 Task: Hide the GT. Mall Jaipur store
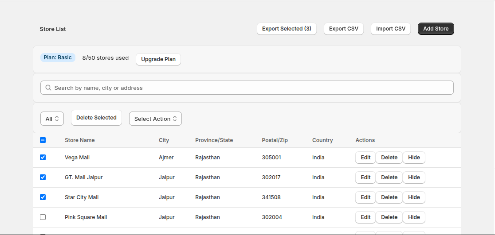[414, 177]
